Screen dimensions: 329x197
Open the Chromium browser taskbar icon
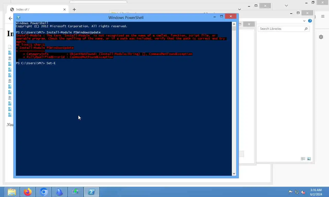click(x=44, y=192)
